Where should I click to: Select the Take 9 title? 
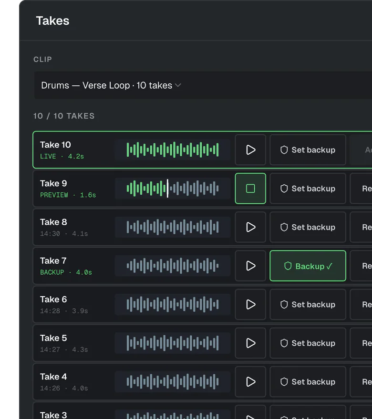[x=53, y=183]
